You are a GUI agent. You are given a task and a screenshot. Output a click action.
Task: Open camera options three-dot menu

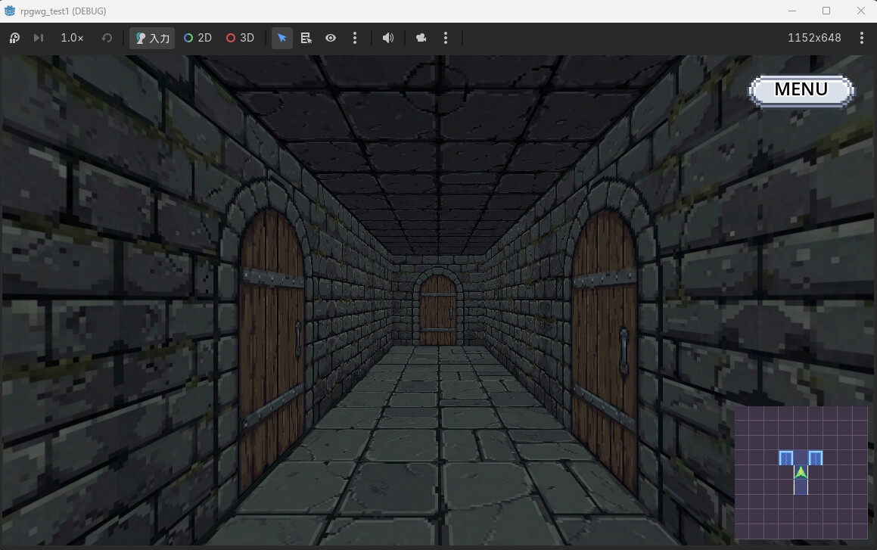[x=445, y=38]
